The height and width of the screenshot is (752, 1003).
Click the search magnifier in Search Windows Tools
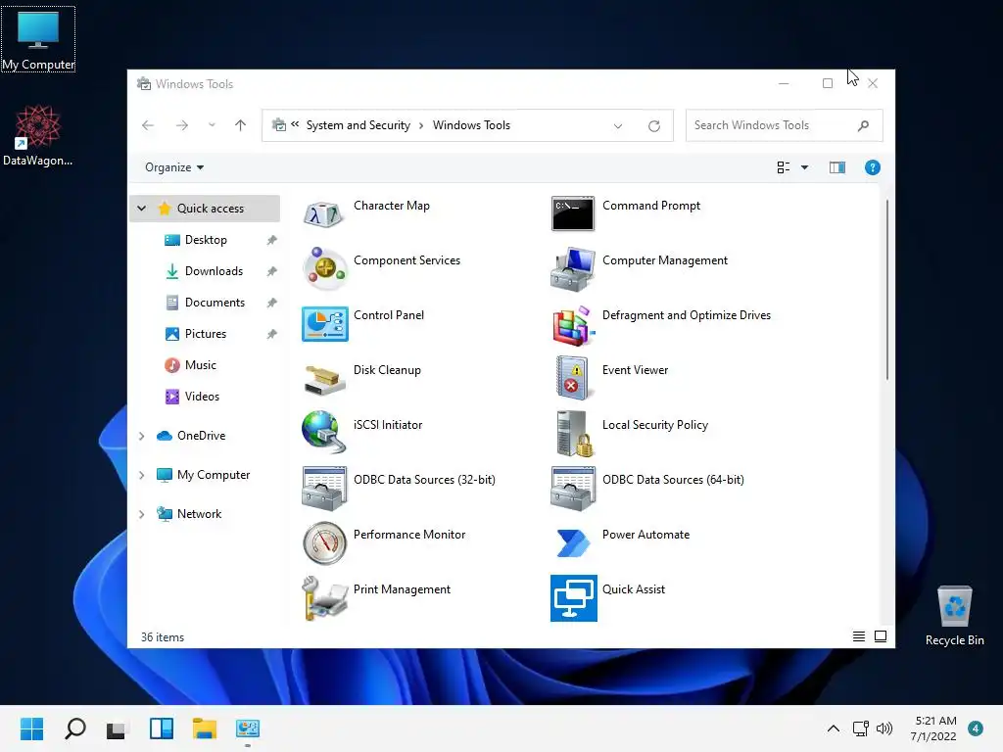[x=863, y=125]
